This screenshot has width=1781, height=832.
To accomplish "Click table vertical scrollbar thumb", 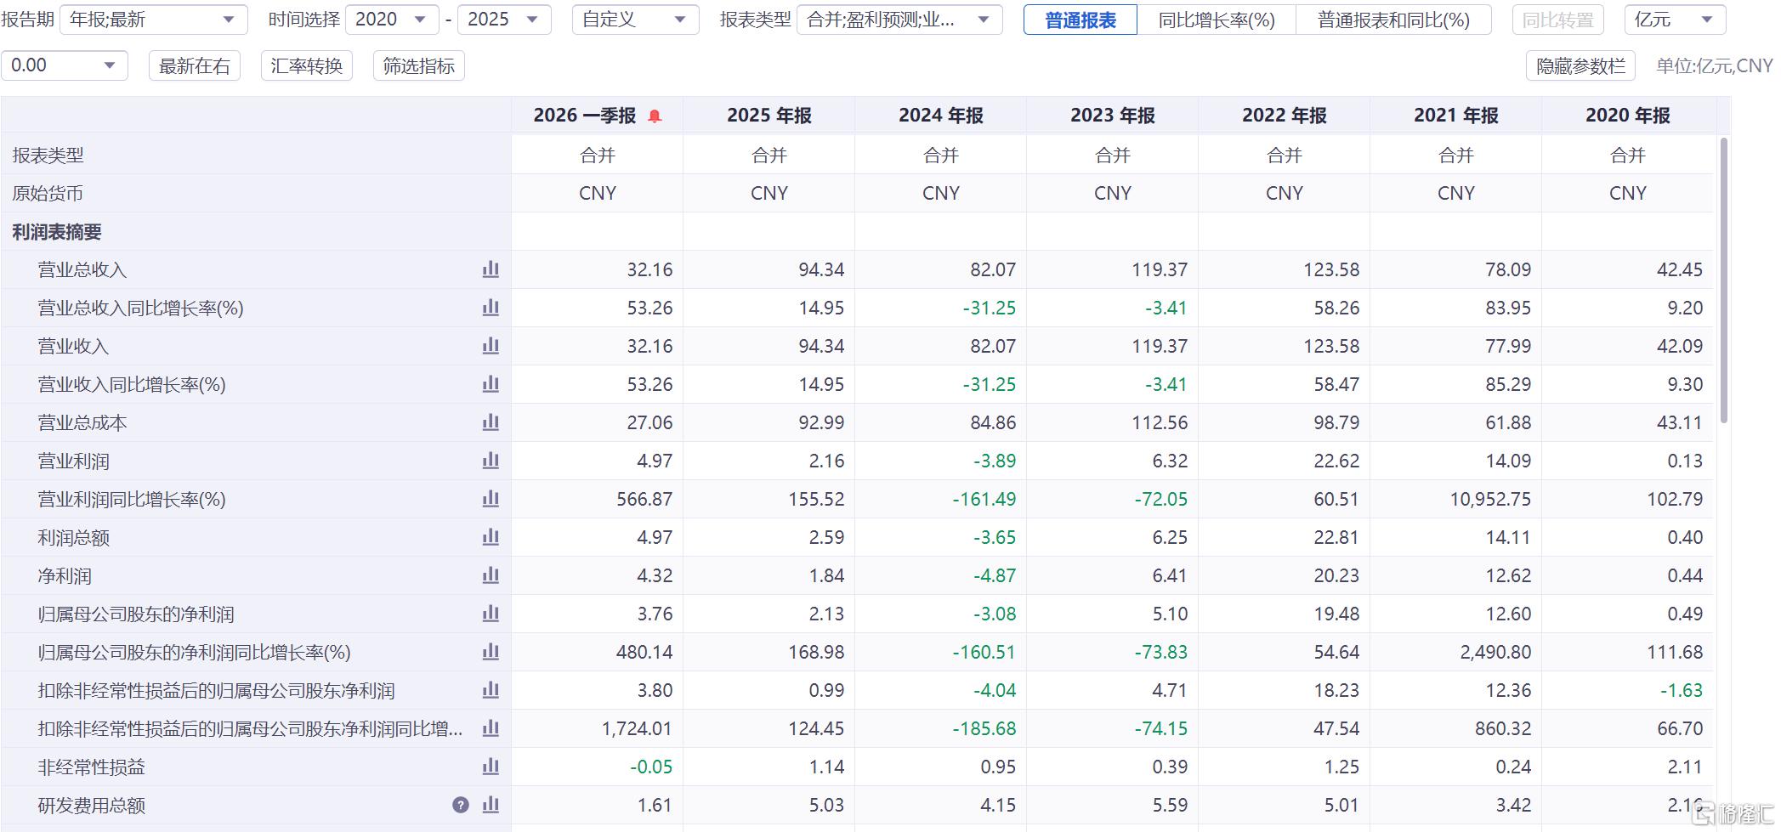I will [1724, 280].
